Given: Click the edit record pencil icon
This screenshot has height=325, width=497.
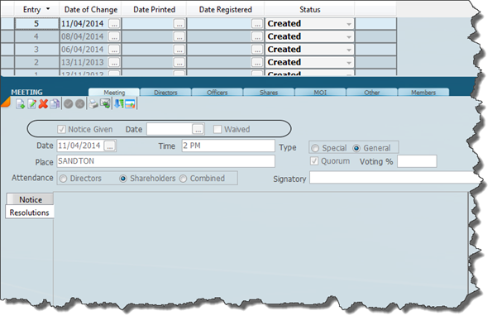Looking at the screenshot, I should 31,104.
